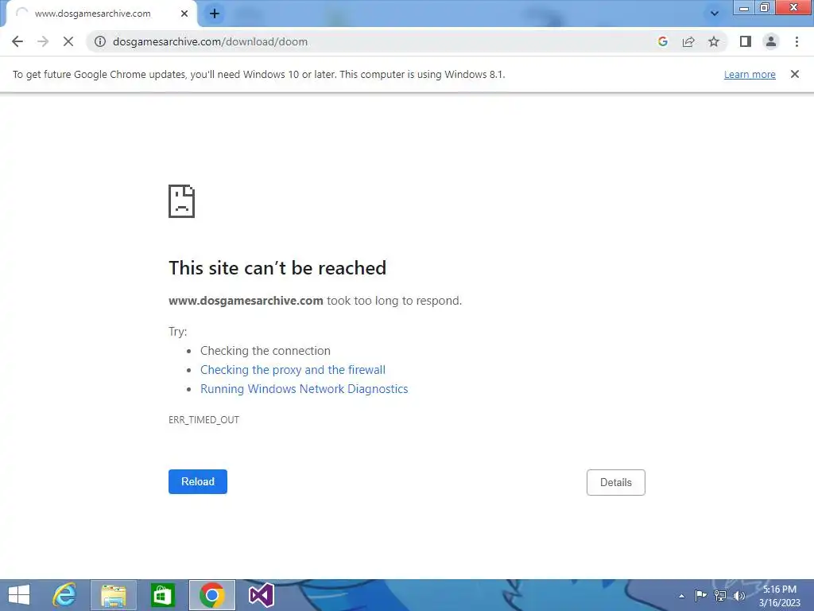
Task: Click the forward navigation arrow
Action: coord(43,41)
